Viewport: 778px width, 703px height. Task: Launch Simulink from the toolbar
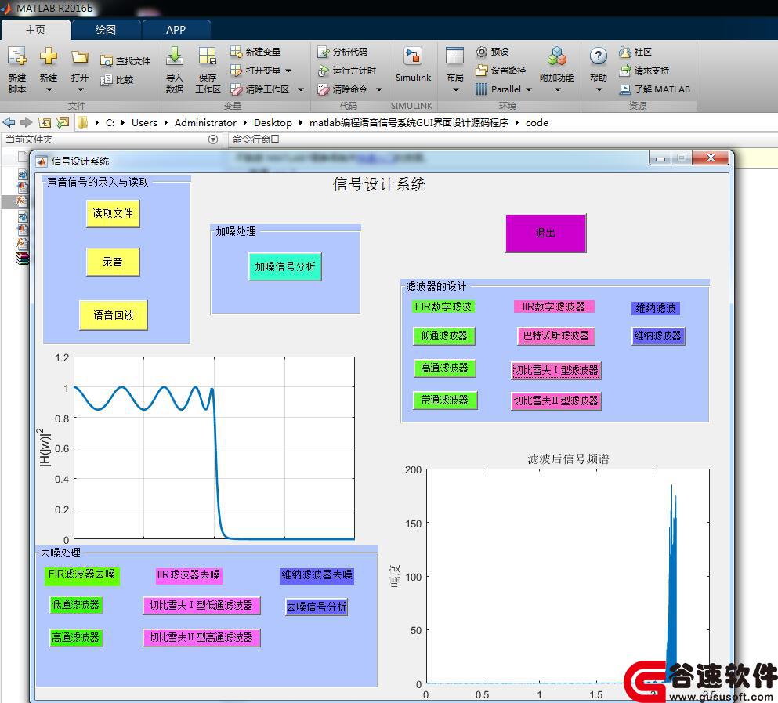pos(413,64)
